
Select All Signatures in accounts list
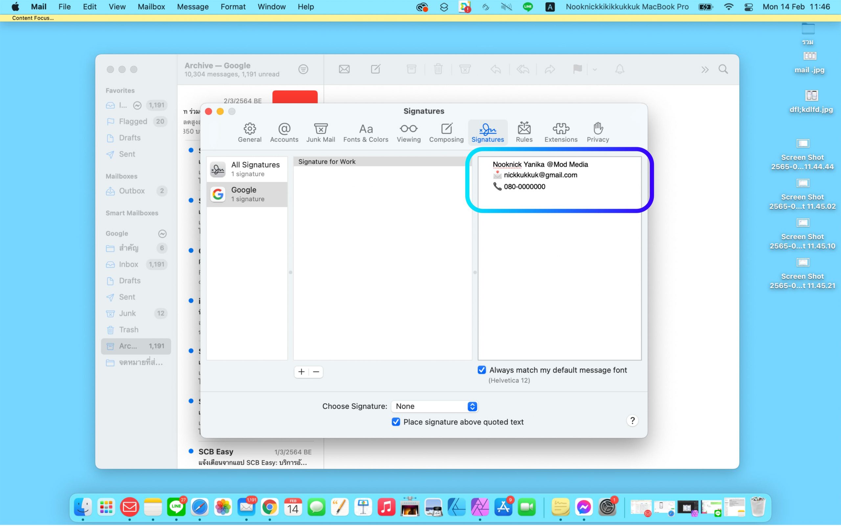[x=247, y=169]
